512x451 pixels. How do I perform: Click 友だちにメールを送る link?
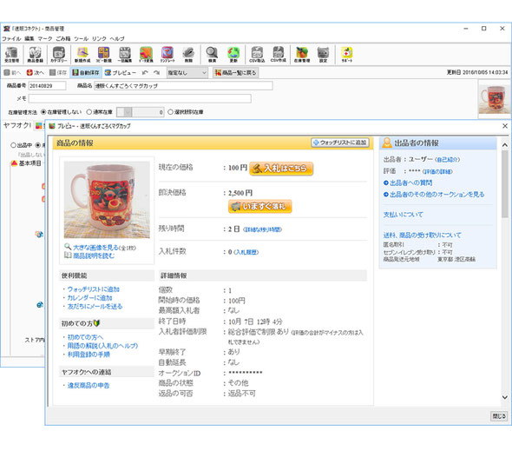tap(95, 307)
